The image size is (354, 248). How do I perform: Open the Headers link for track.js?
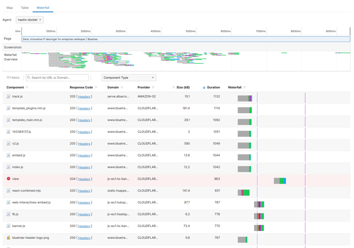pos(84,97)
